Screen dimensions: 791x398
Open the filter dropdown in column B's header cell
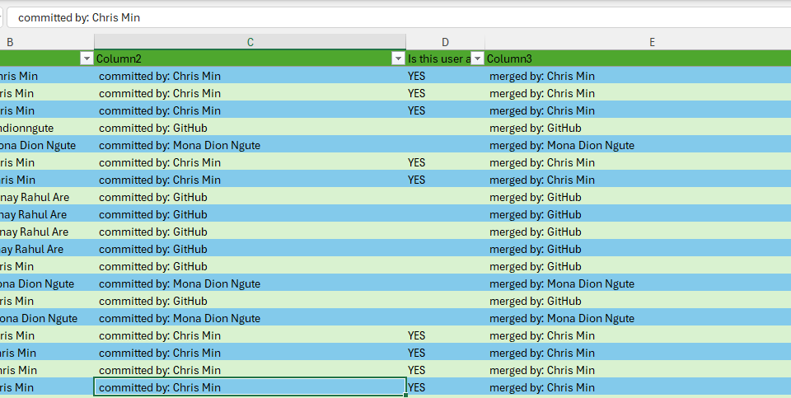click(x=87, y=59)
